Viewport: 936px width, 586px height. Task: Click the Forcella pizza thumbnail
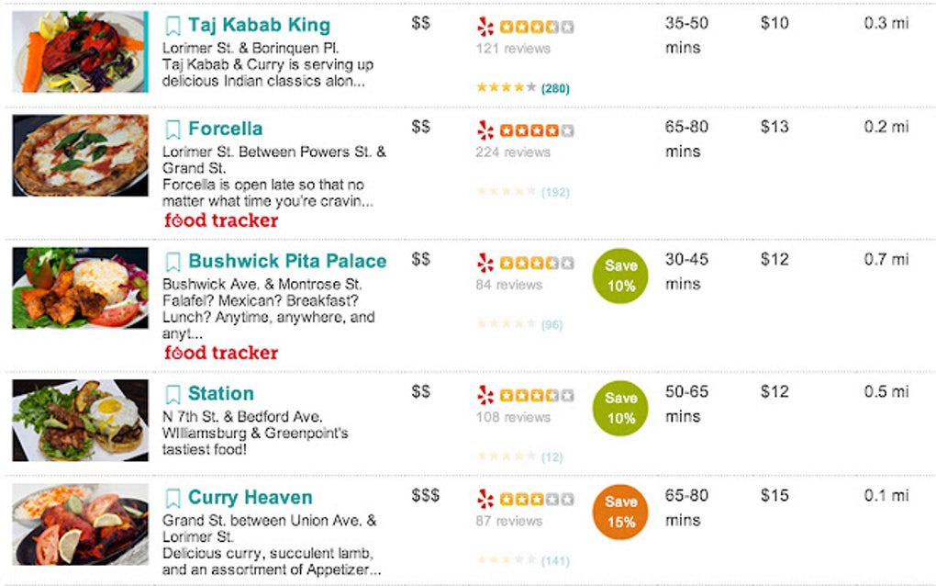click(x=80, y=155)
